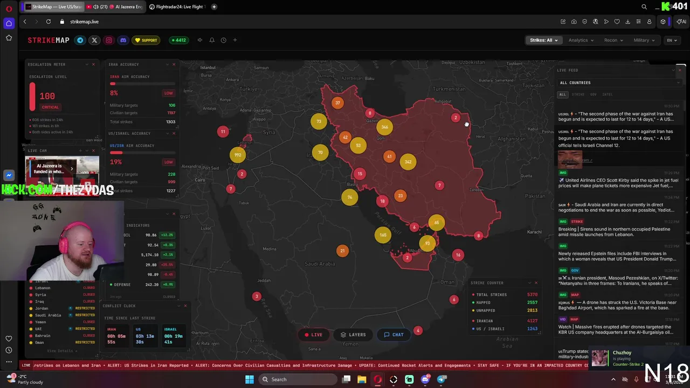Toggle the map LAYERS button

(353, 335)
